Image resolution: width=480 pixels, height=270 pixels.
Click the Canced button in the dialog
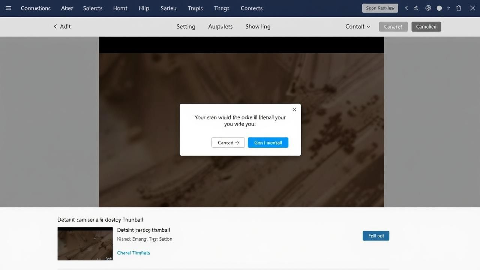tap(228, 142)
